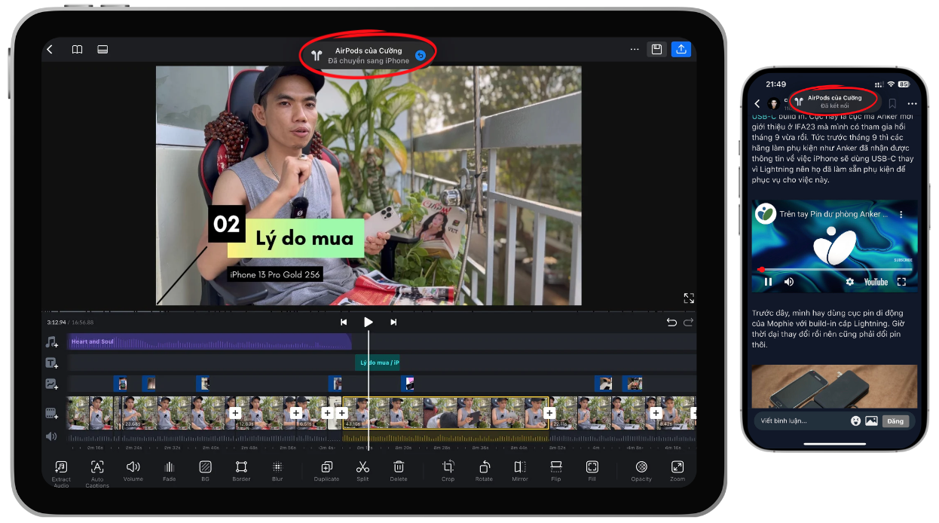Image resolution: width=939 pixels, height=523 pixels.
Task: Split the clip with scissors tool
Action: [362, 471]
